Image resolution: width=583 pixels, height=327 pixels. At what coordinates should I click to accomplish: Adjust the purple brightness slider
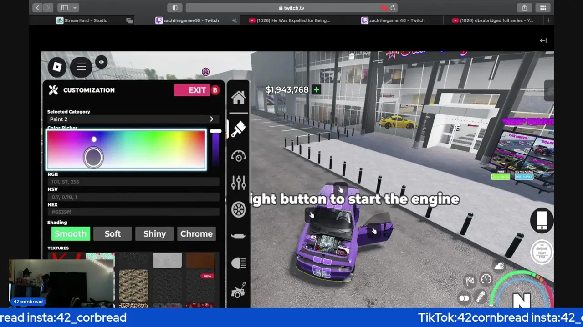(215, 149)
